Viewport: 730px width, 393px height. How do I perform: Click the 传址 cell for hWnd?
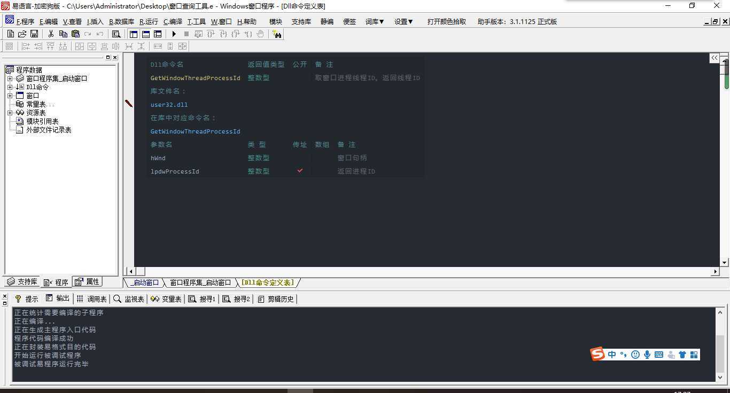coord(300,158)
